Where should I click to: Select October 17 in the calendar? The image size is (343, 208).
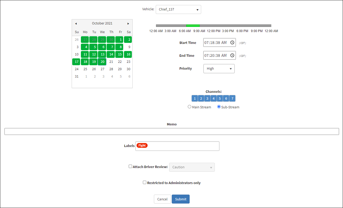tap(76, 62)
